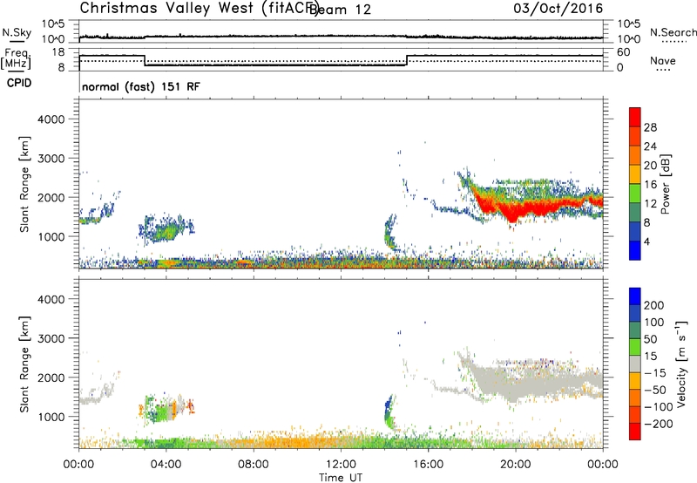697x483 pixels.
Task: Click the 20:00 time tick label
Action: [x=516, y=465]
